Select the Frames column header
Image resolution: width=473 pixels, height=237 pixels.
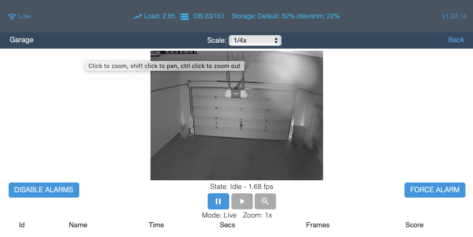point(317,225)
